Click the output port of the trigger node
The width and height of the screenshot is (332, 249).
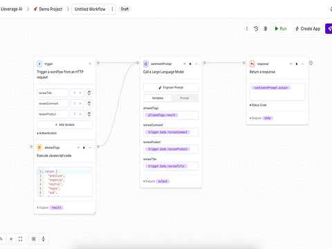(x=98, y=63)
